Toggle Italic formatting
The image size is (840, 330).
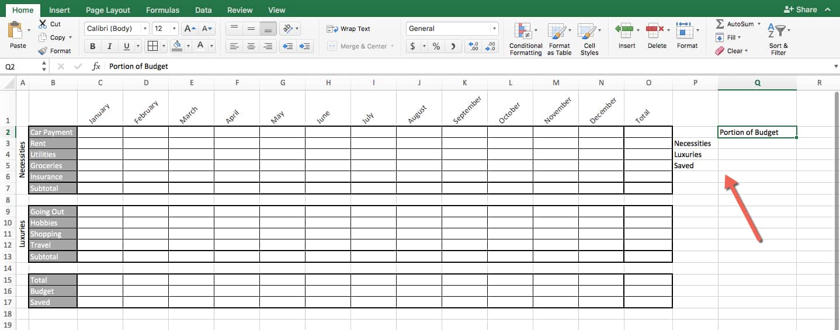tap(109, 46)
